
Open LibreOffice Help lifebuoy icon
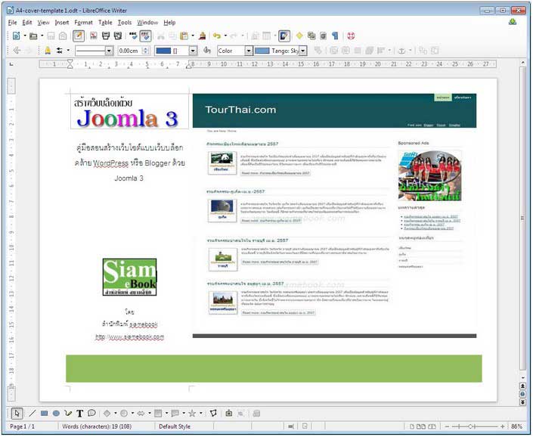pyautogui.click(x=351, y=36)
